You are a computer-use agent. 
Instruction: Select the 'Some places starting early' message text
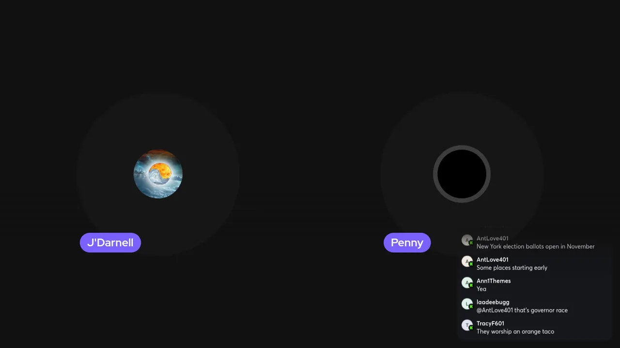[x=512, y=268]
